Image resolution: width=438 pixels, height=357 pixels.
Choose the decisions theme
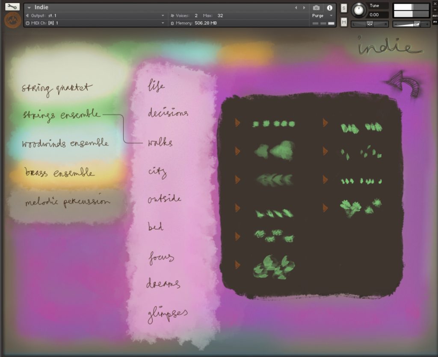168,112
